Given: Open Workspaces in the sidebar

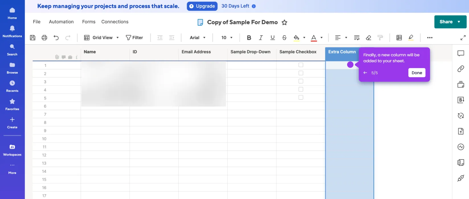Looking at the screenshot, I should (12, 150).
